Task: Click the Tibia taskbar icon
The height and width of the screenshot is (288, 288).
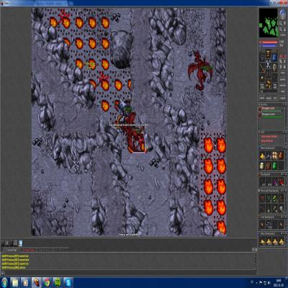Action: (36, 282)
